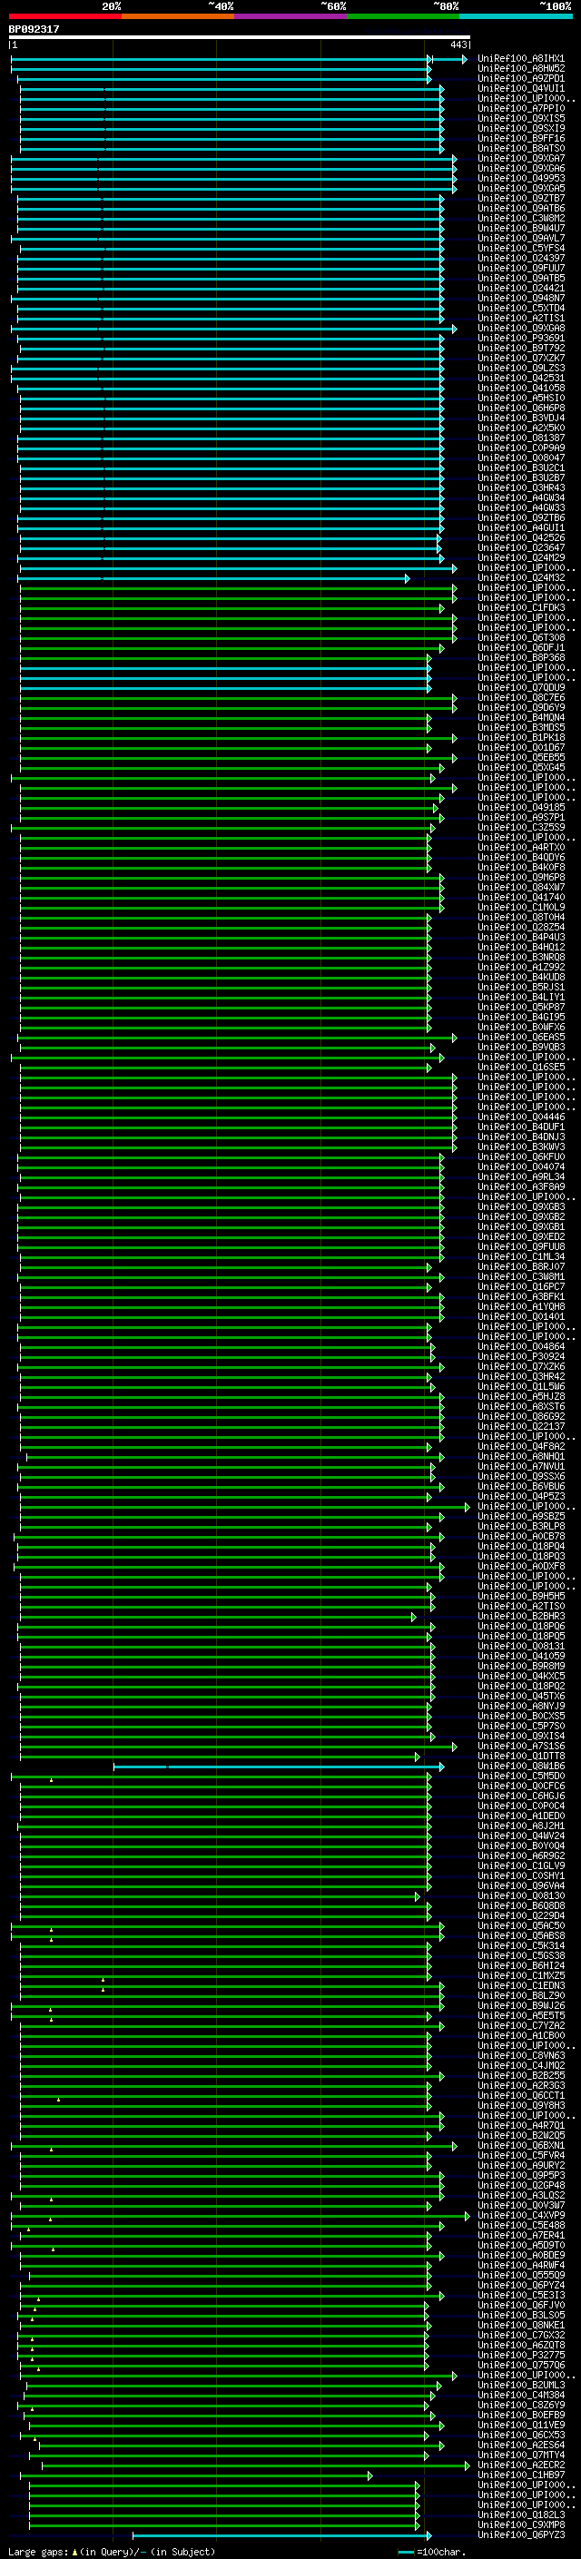Viewport: 581px width, 2559px height.
Task: Click label UniRef100_C3Z5S9
Action: click(x=520, y=828)
